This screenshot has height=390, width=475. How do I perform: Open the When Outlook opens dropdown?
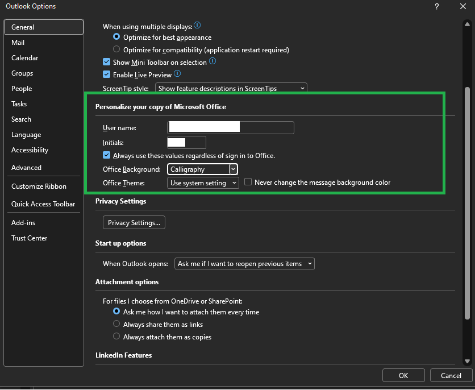click(244, 264)
